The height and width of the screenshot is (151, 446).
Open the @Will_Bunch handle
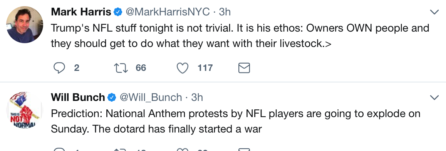pos(151,97)
